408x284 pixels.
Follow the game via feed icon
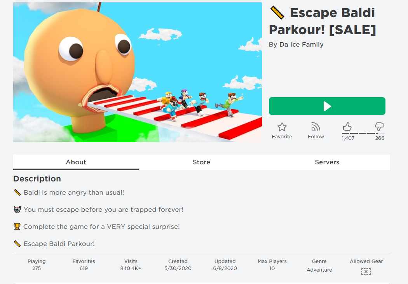[316, 127]
